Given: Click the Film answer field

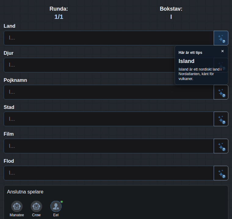Looking at the screenshot, I should pos(109,146).
